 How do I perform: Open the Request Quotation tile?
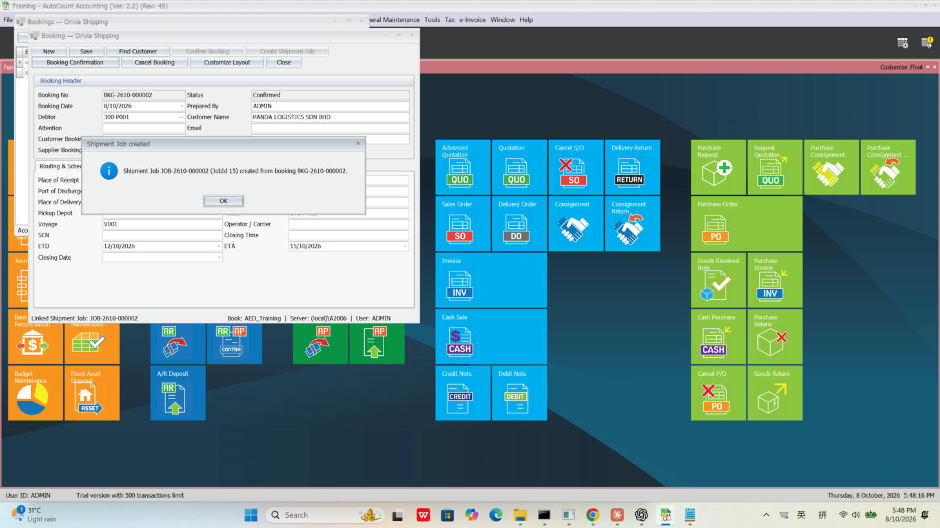(x=775, y=167)
